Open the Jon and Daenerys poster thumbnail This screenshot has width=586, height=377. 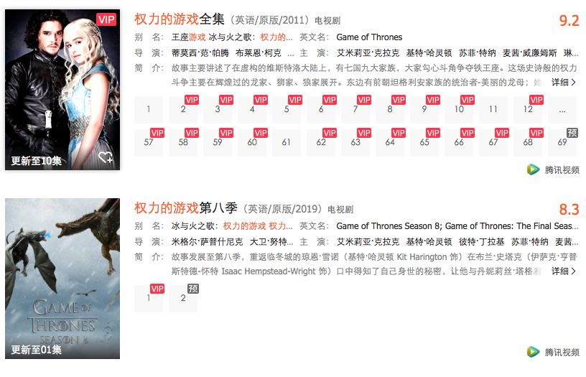(62, 90)
